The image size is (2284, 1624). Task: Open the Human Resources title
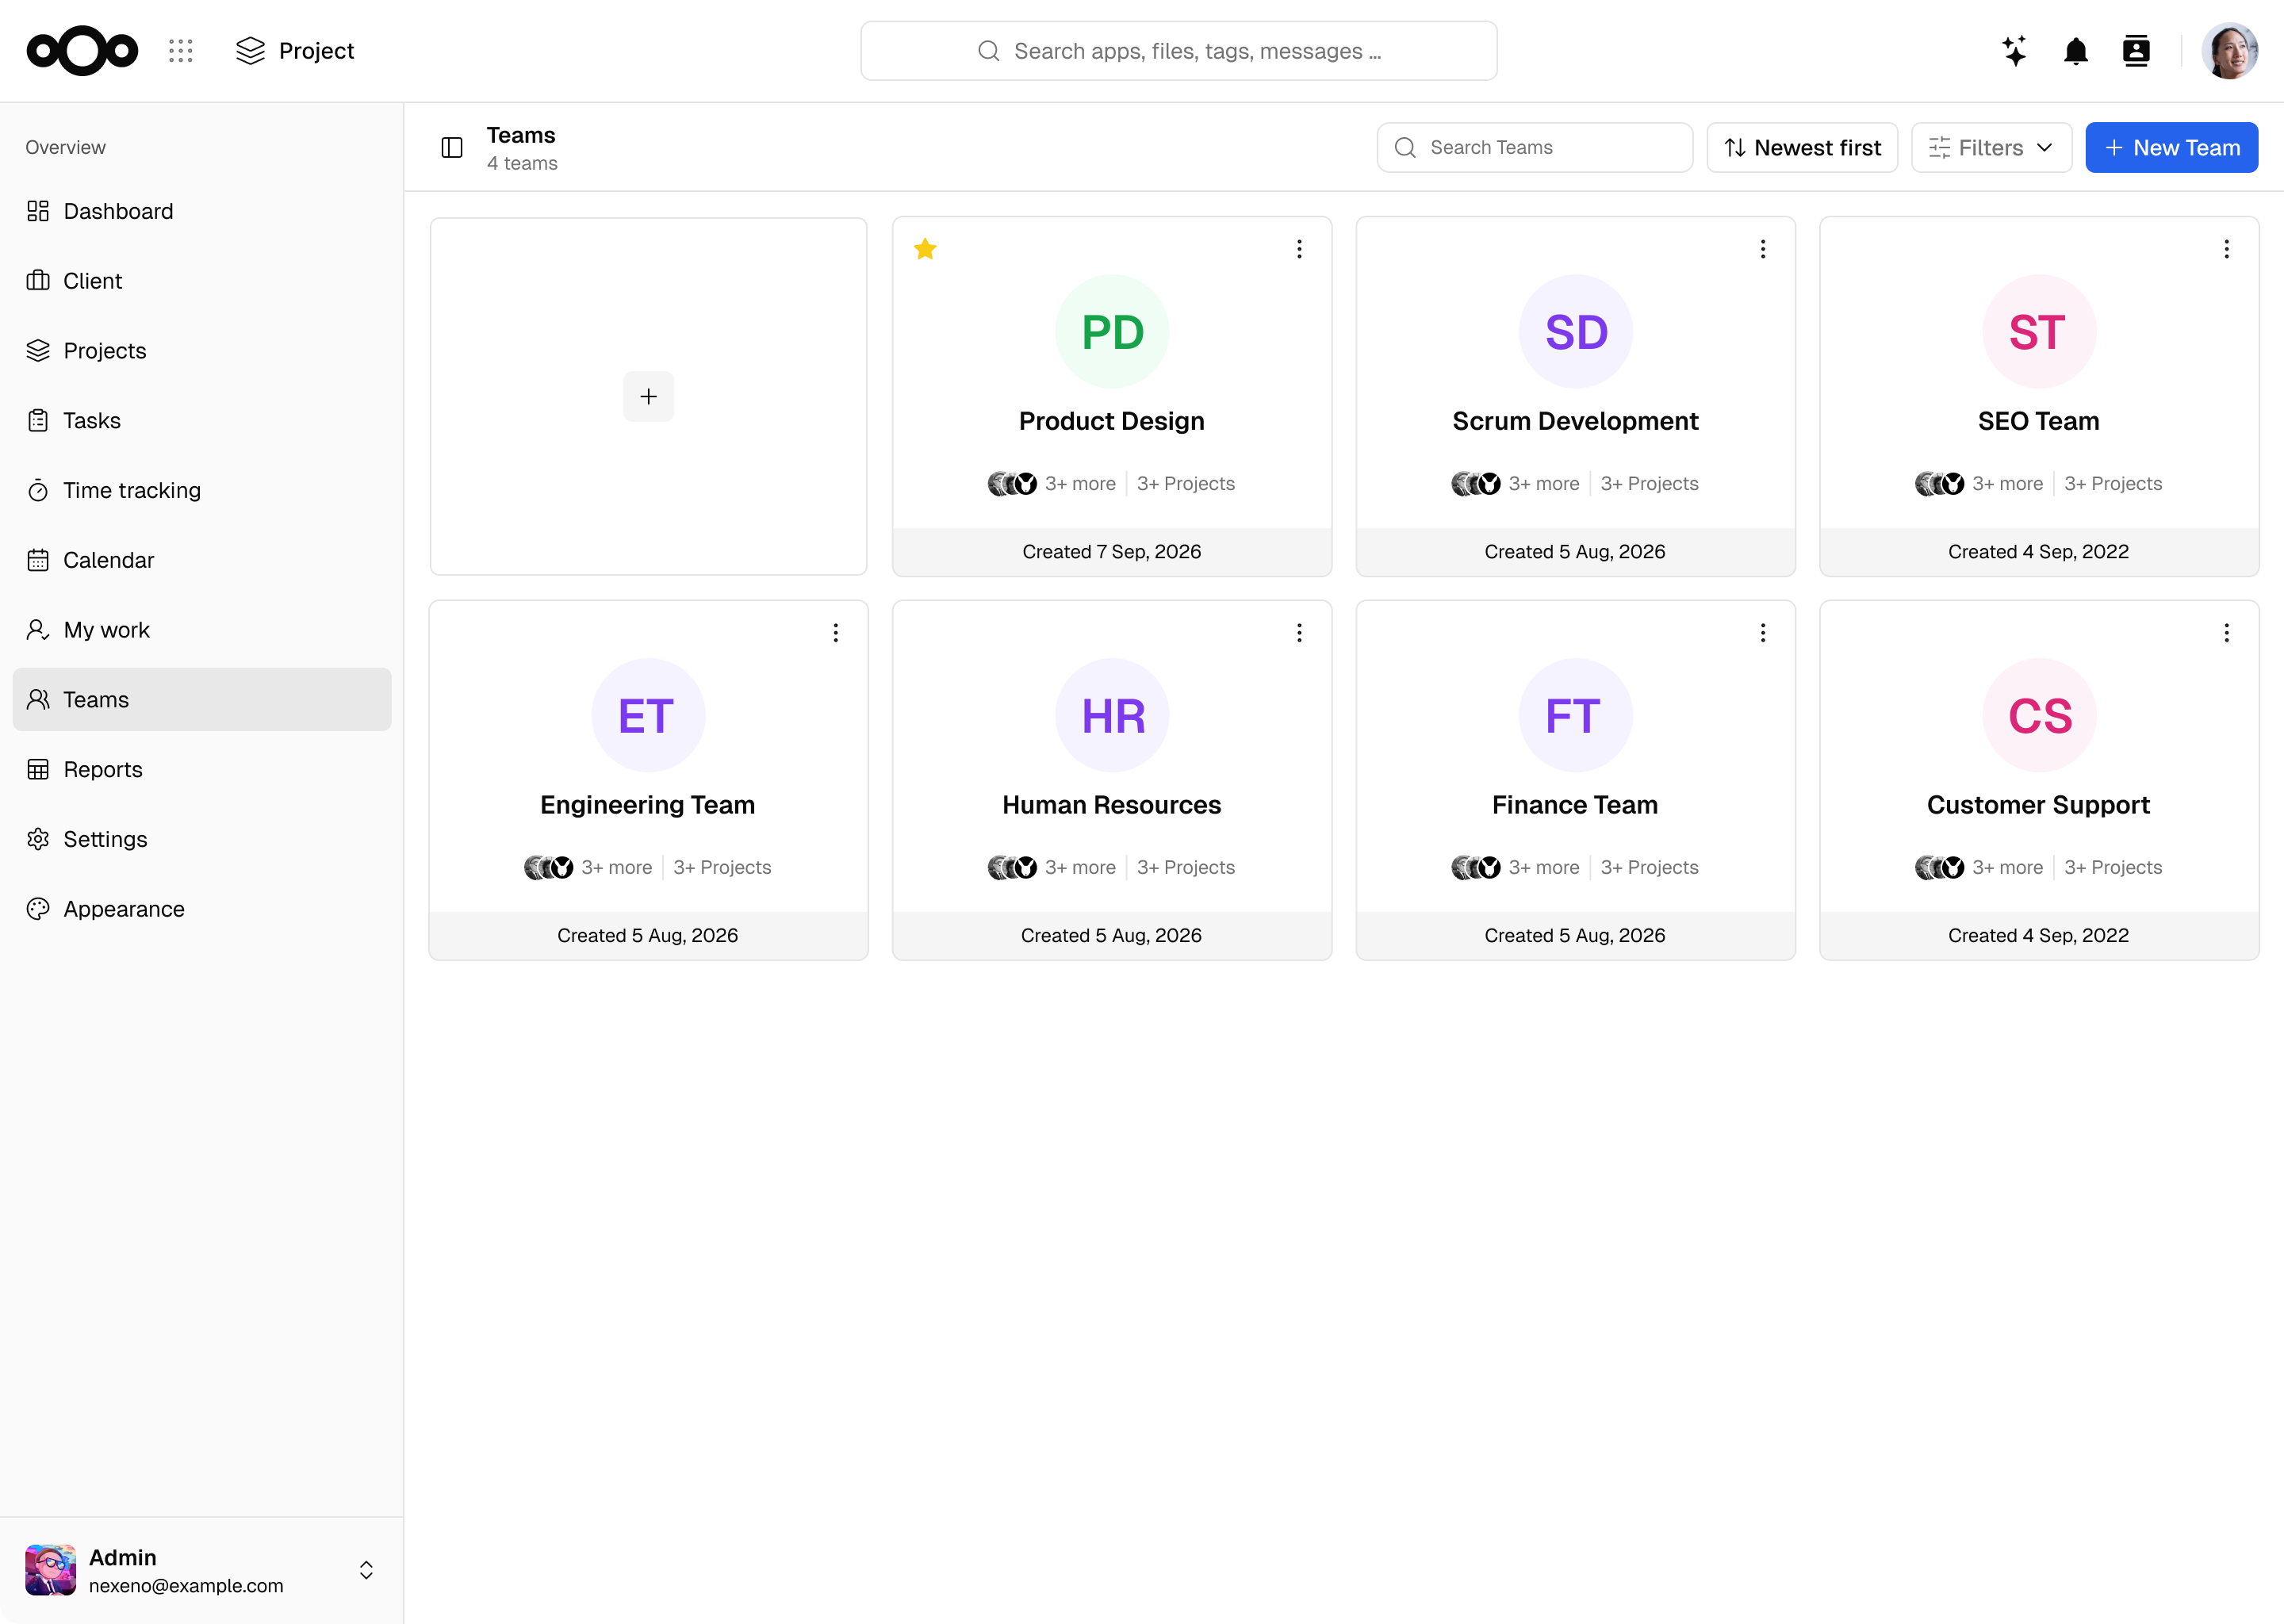1112,806
